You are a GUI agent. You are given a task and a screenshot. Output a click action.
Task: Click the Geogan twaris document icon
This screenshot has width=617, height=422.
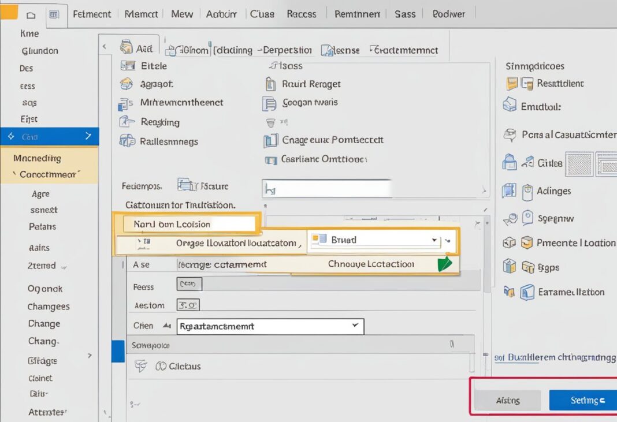[x=269, y=103]
